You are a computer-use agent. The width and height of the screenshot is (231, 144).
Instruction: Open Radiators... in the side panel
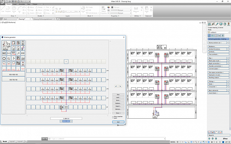pyautogui.click(x=218, y=46)
